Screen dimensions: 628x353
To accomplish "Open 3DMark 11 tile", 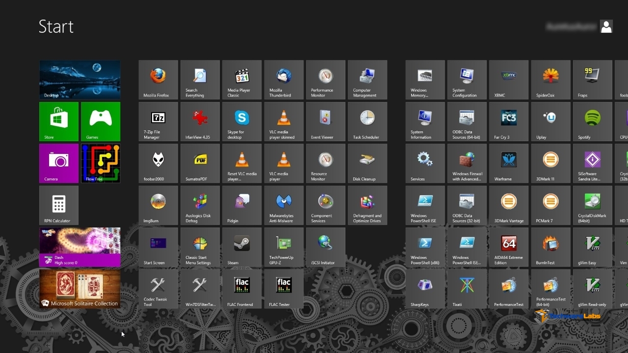I will click(x=551, y=163).
